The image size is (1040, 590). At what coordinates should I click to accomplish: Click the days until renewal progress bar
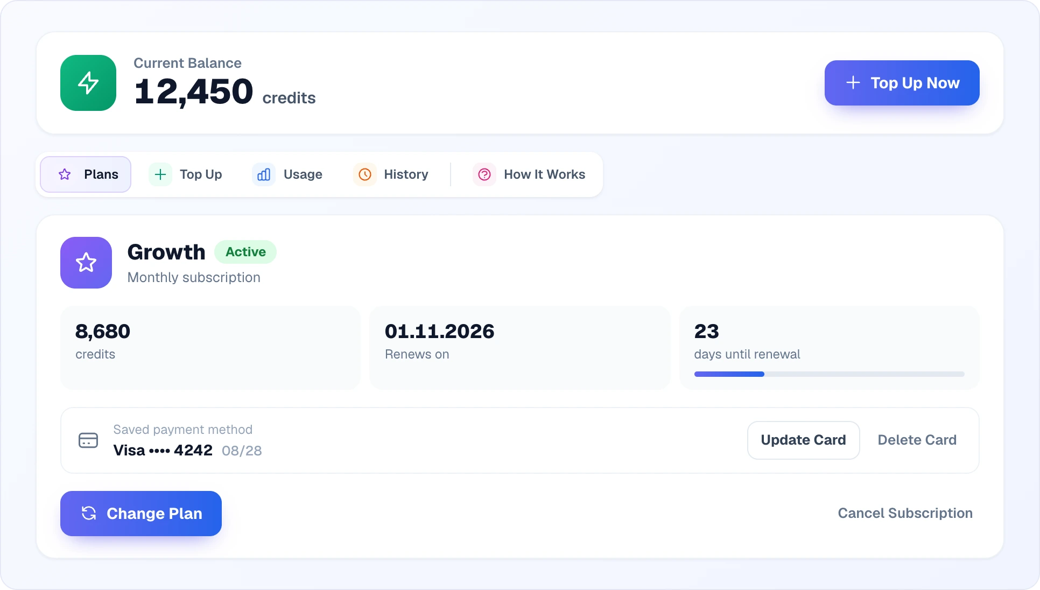[829, 374]
